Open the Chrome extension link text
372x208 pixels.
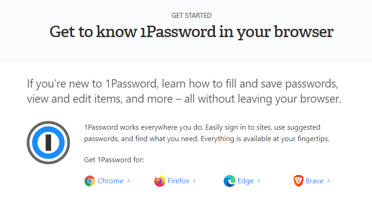110,181
